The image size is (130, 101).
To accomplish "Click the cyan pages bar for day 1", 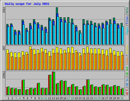I will click(8, 36).
